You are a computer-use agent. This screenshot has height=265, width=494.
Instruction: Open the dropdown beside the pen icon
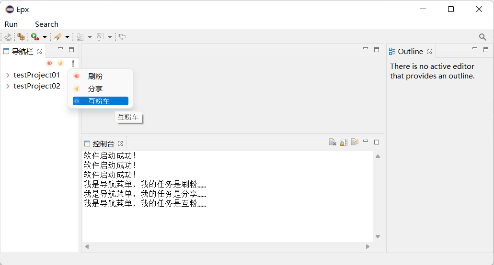67,37
